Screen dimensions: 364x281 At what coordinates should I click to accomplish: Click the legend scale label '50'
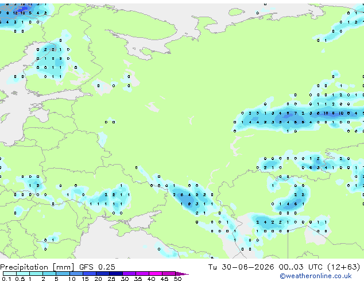(178, 279)
